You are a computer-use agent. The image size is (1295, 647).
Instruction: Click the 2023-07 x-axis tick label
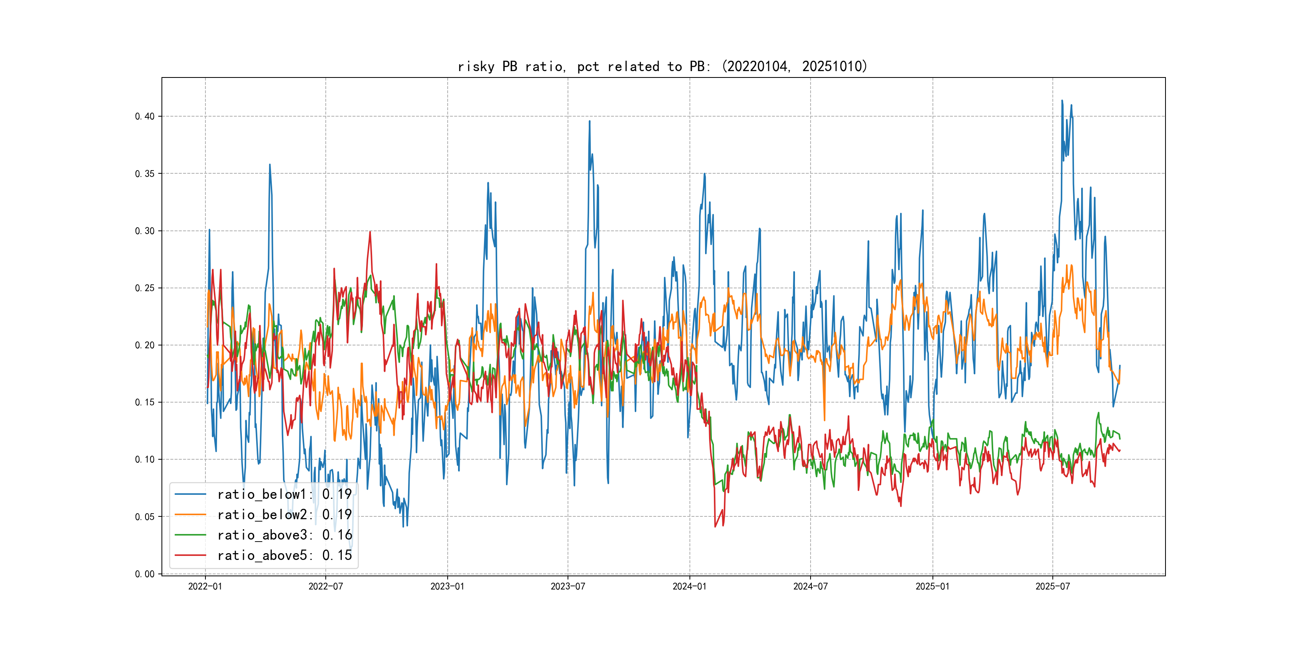pos(568,586)
